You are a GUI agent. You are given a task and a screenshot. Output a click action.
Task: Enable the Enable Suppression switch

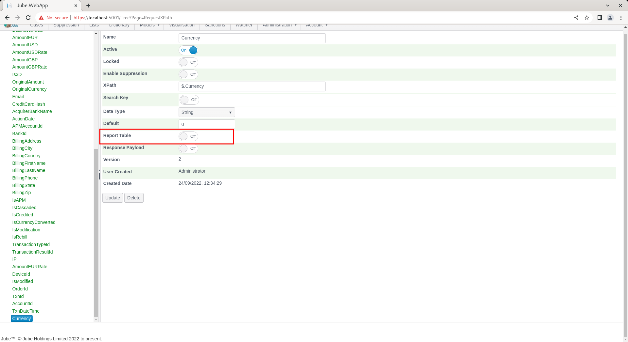[x=188, y=74]
